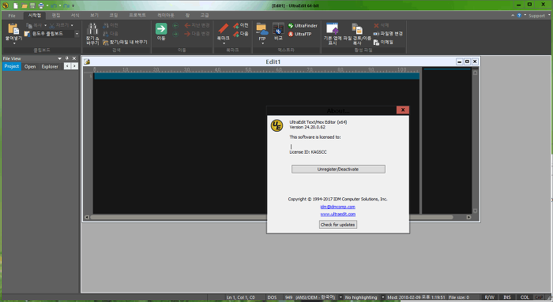This screenshot has height=302, width=553.
Task: Click Show in default app icon
Action: pos(333,29)
